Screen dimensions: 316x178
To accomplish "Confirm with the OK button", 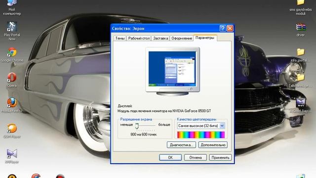I will coord(170,157).
